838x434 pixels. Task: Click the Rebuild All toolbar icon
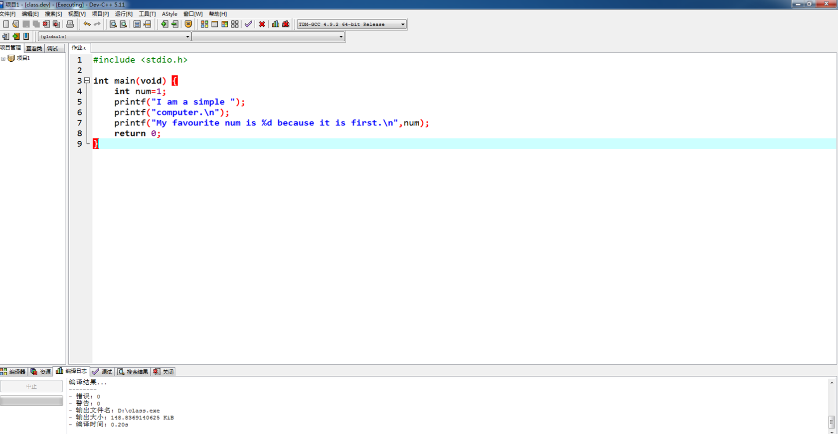235,24
